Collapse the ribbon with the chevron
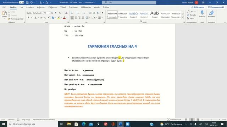Screen dimensions: 227x127 [x=225, y=23]
